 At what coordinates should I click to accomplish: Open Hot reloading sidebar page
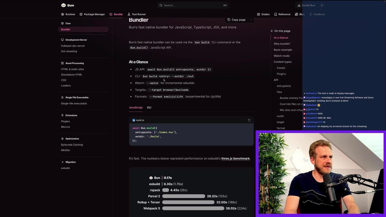69,51
